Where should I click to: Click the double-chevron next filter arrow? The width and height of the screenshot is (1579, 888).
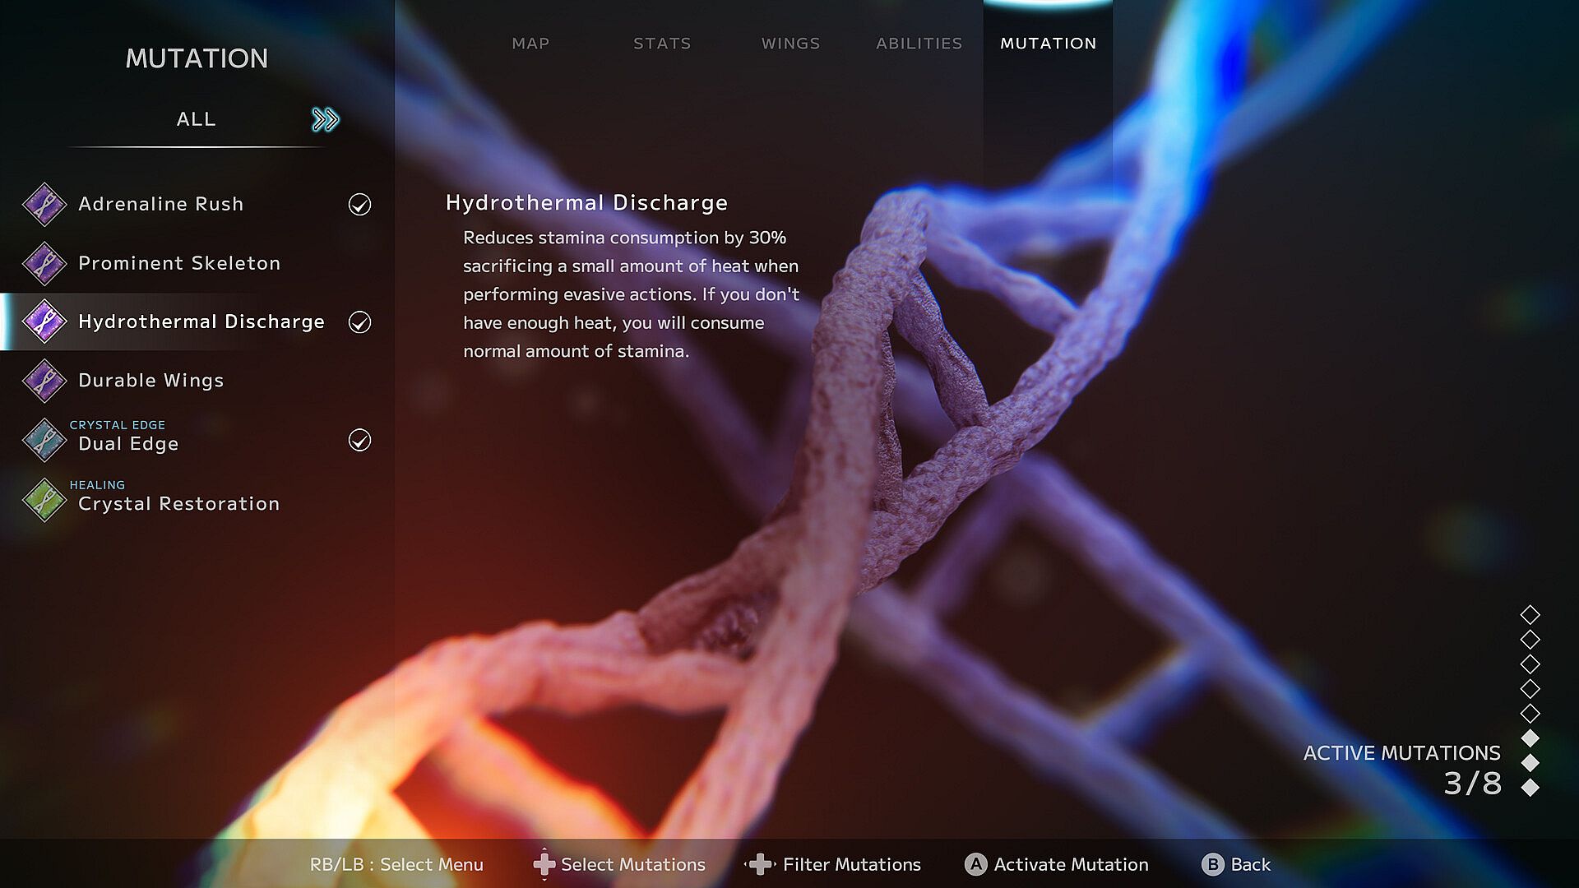click(x=326, y=120)
